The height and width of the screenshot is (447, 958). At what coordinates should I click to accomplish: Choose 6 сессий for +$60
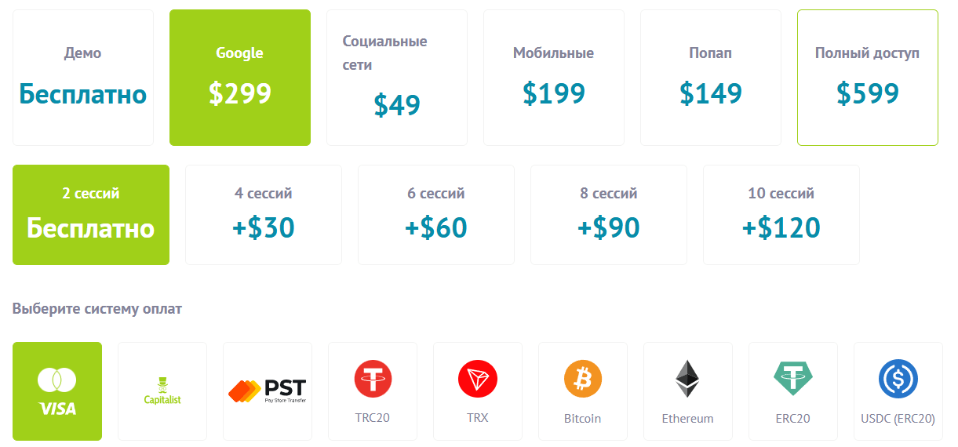[436, 215]
